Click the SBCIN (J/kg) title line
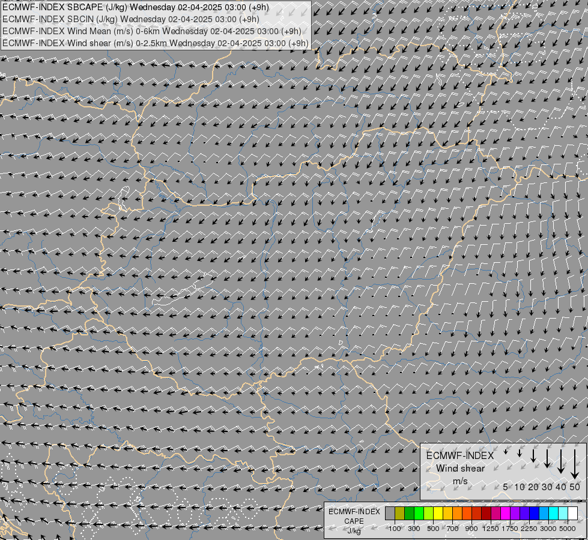The width and height of the screenshot is (588, 540). [x=131, y=19]
